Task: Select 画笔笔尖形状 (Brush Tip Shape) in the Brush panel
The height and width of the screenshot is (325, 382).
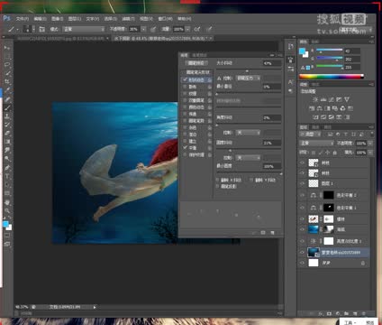Action: click(197, 72)
